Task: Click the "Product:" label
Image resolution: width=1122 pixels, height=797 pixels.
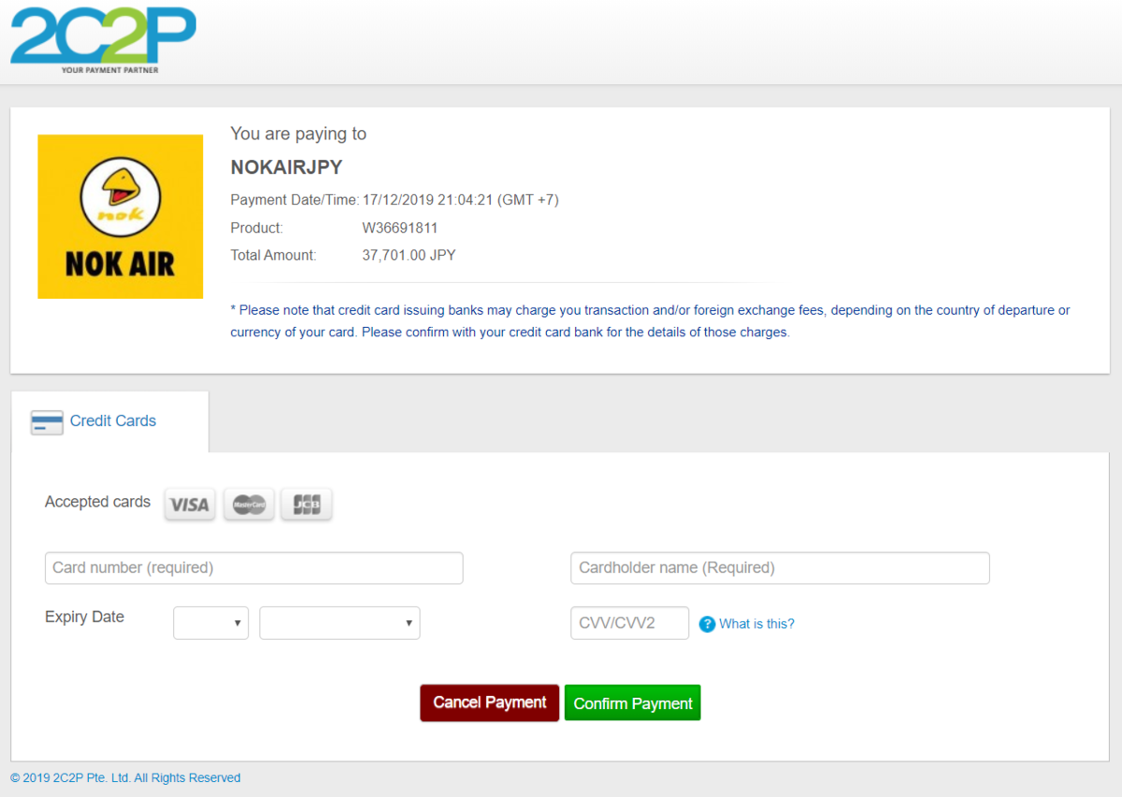Action: [x=257, y=228]
